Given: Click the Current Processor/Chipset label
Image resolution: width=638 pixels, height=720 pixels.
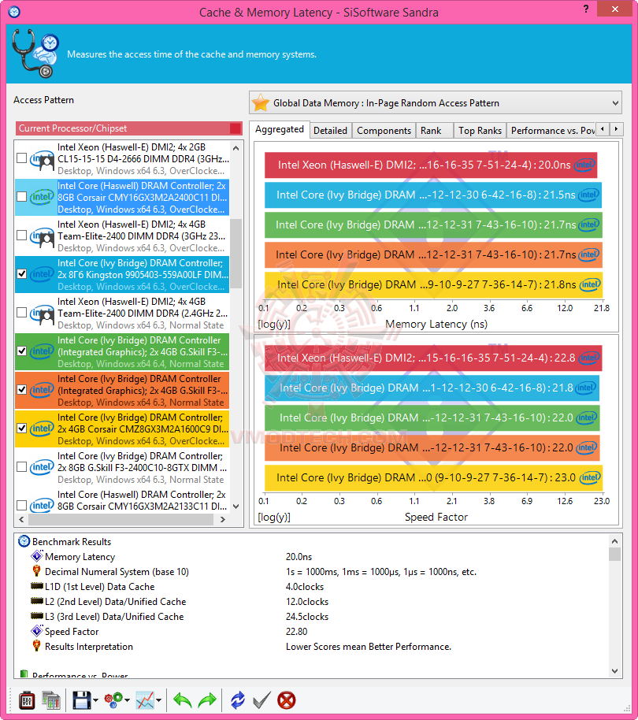Looking at the screenshot, I should (x=72, y=128).
